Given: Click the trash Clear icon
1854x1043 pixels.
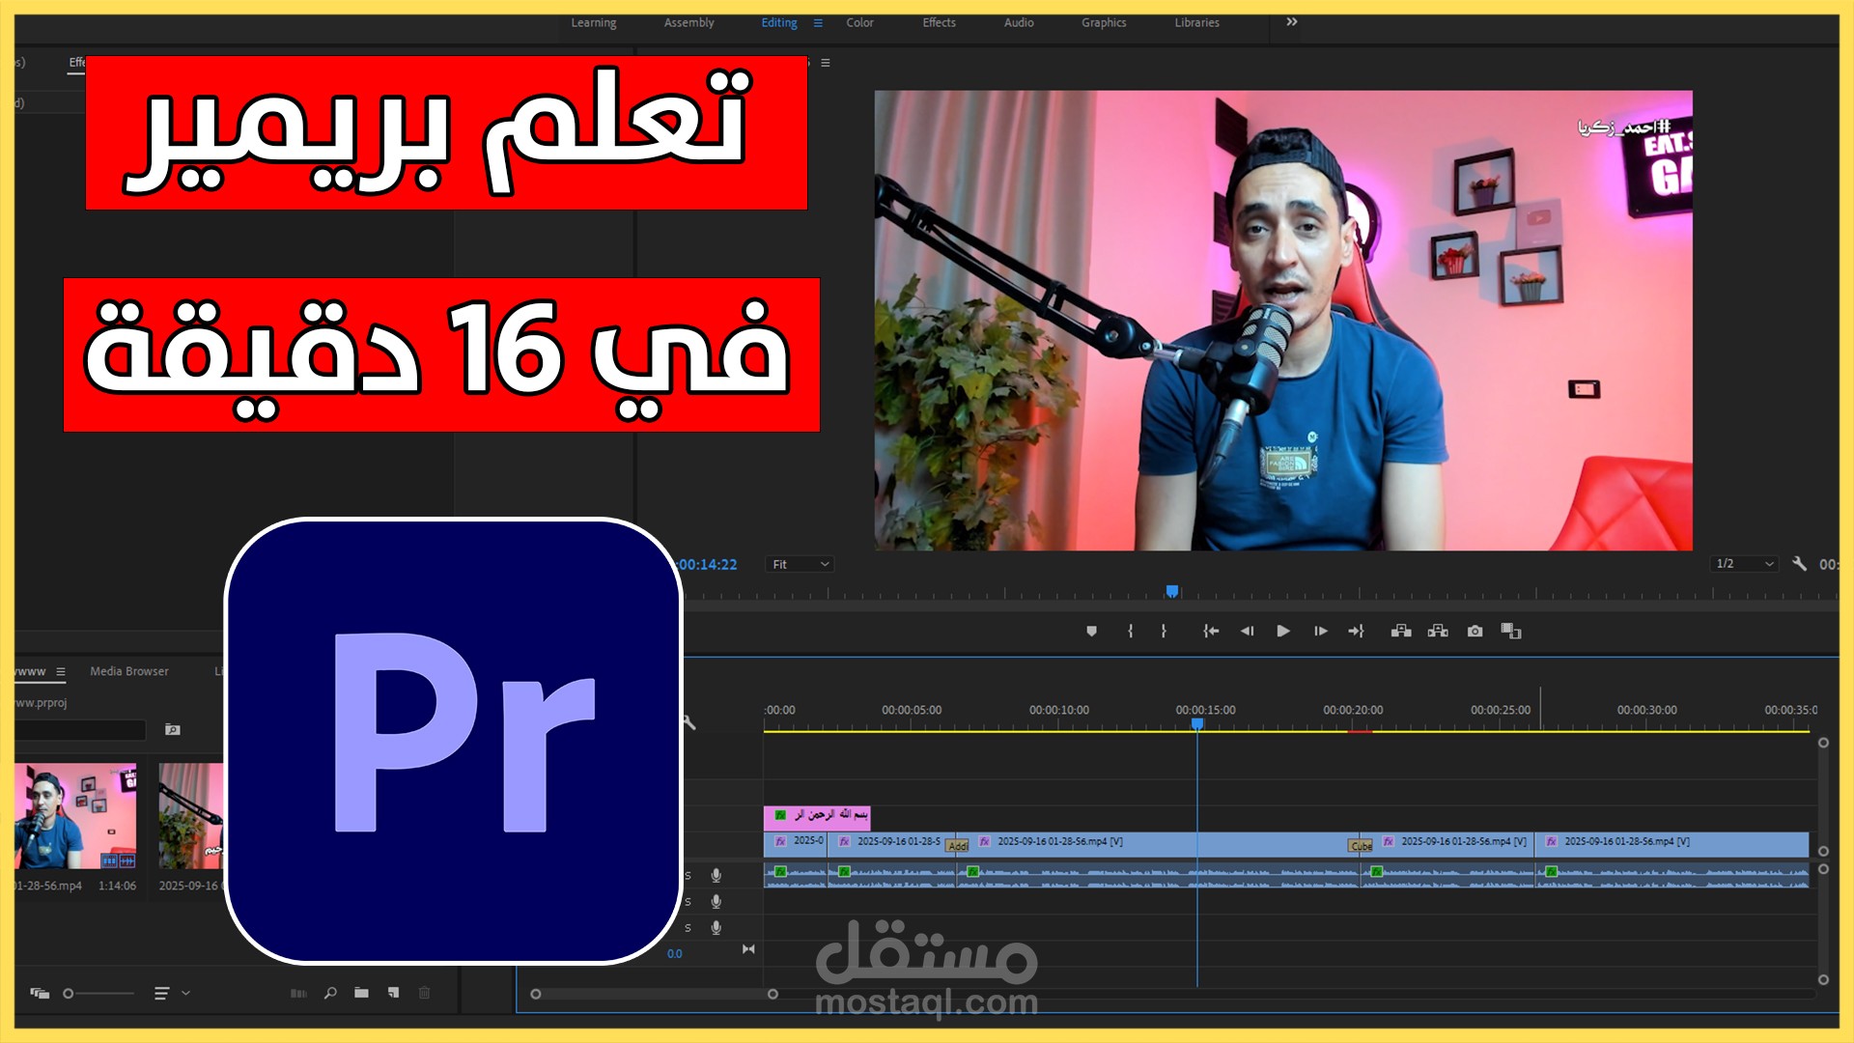Looking at the screenshot, I should (x=424, y=992).
